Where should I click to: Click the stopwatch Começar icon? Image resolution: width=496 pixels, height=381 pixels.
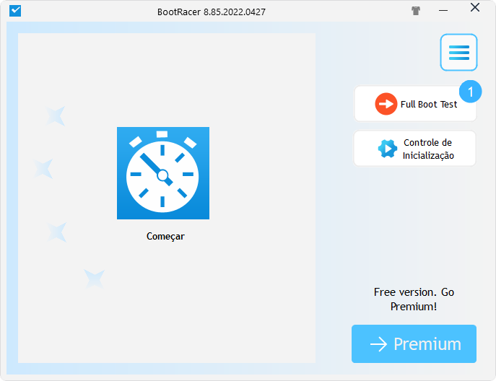tap(163, 173)
